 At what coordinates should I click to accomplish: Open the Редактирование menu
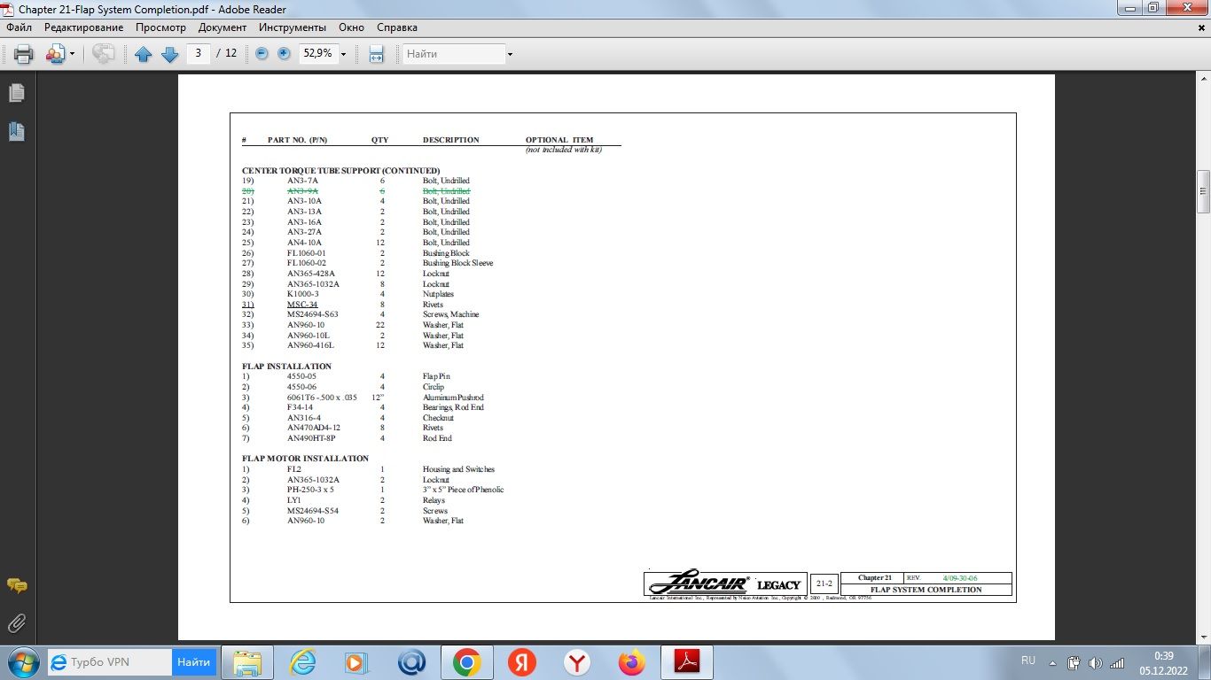(x=83, y=27)
